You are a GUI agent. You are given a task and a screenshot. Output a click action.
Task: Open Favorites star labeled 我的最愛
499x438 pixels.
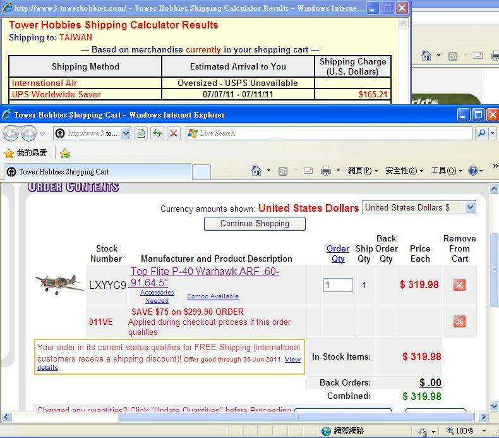coord(25,153)
